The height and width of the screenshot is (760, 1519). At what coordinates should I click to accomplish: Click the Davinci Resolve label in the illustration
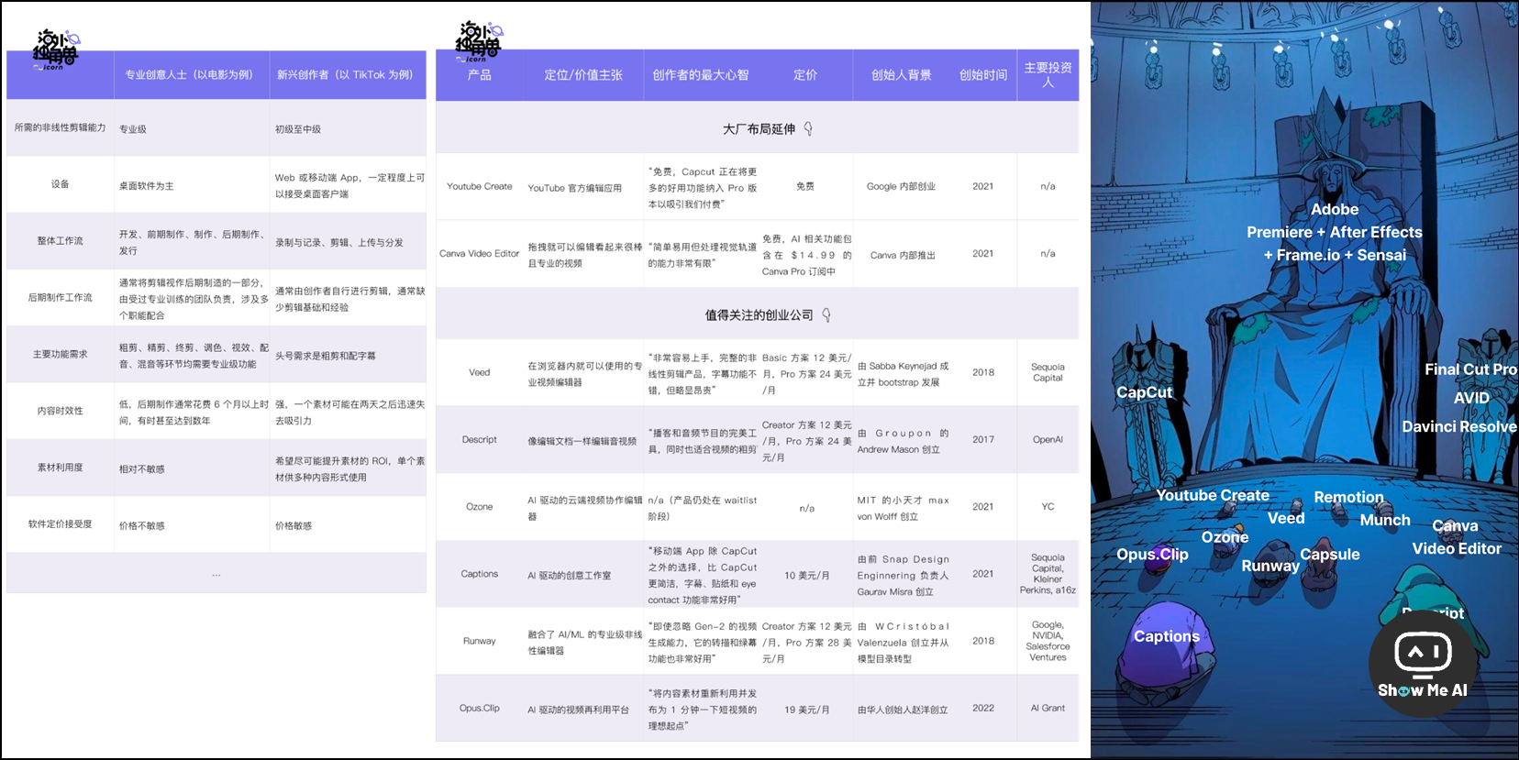(1459, 426)
